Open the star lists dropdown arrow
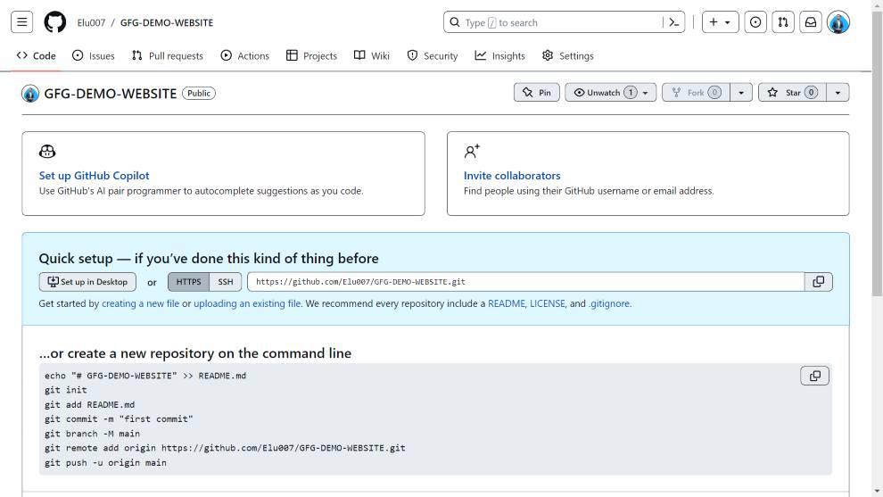 (x=838, y=93)
